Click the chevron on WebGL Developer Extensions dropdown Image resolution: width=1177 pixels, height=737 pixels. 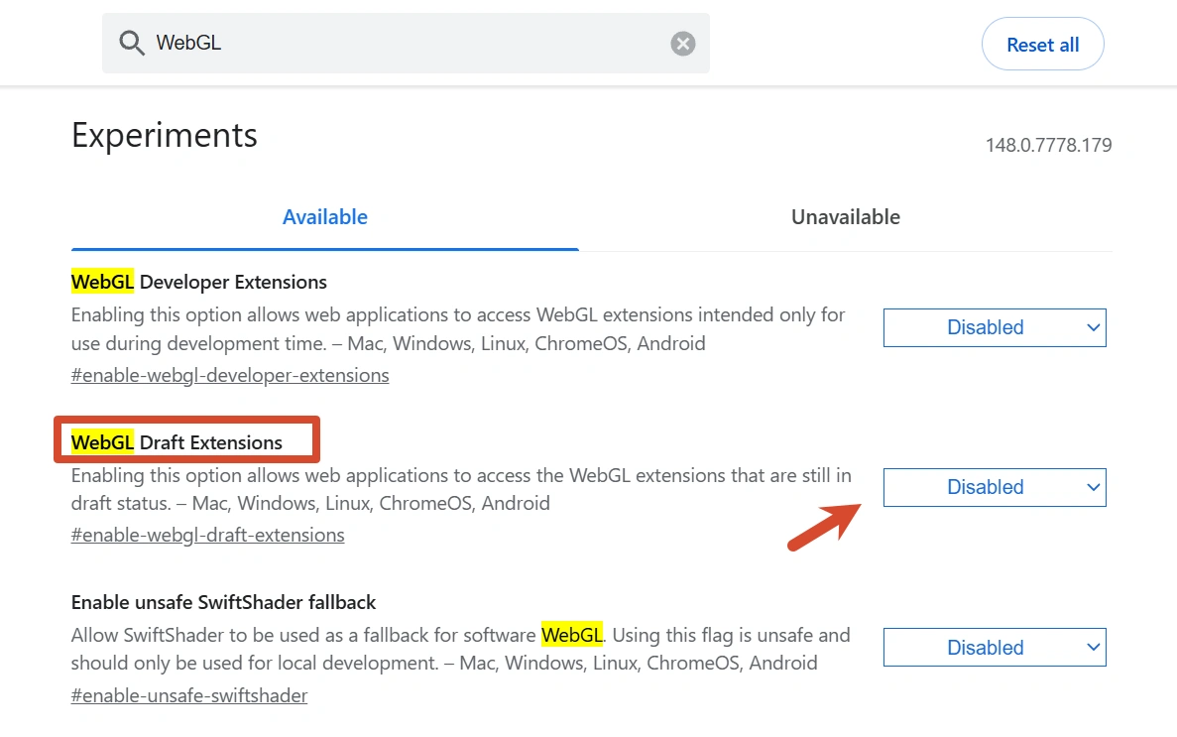click(1093, 327)
